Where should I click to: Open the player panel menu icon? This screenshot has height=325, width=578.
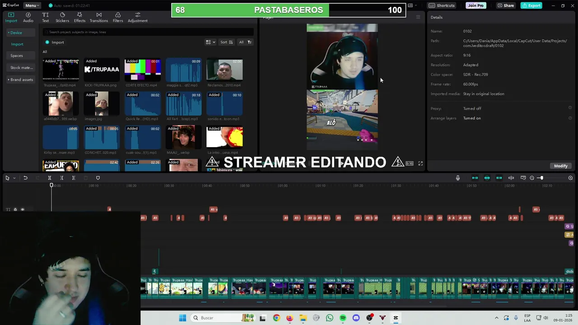click(x=418, y=17)
